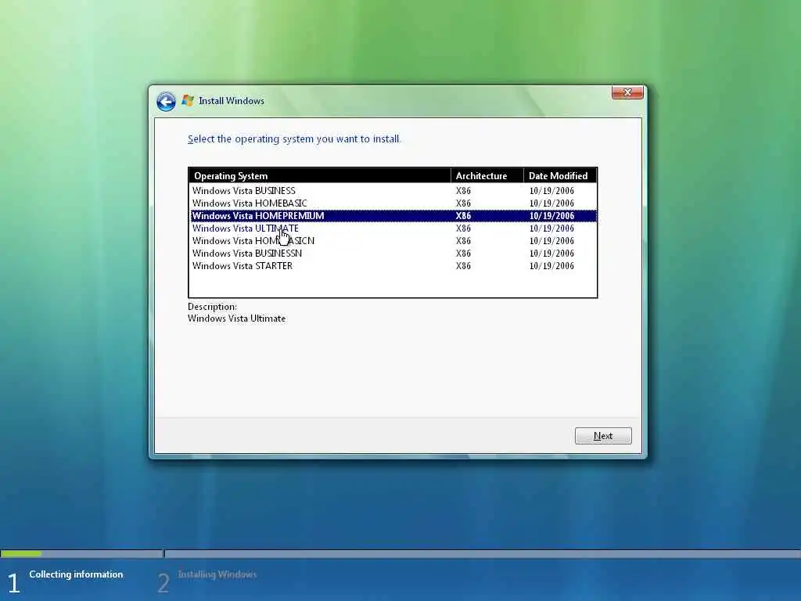This screenshot has width=801, height=601.
Task: Click the date in the BUSINESSN row
Action: pyautogui.click(x=551, y=254)
